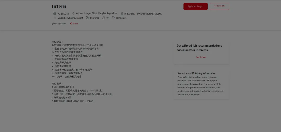Click the Xuzhou, Jiangsu location text
The image size is (281, 132).
pyautogui.click(x=97, y=13)
